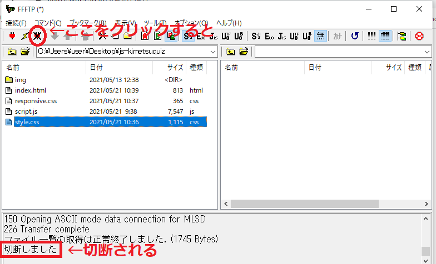Click the red Abort transfer icon
This screenshot has height=264, width=436.
click(x=419, y=35)
